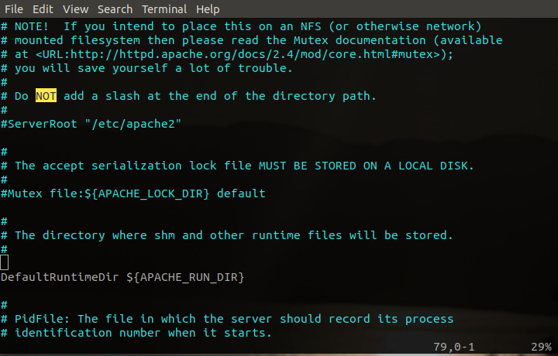The width and height of the screenshot is (558, 356).
Task: Open the View menu
Action: (75, 9)
